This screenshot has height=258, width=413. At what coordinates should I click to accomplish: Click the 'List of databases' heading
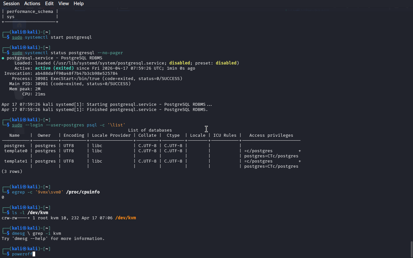click(150, 130)
